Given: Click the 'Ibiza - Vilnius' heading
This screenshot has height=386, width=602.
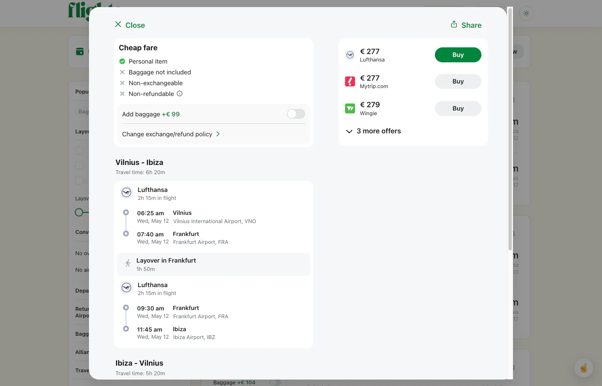Looking at the screenshot, I should pos(139,363).
